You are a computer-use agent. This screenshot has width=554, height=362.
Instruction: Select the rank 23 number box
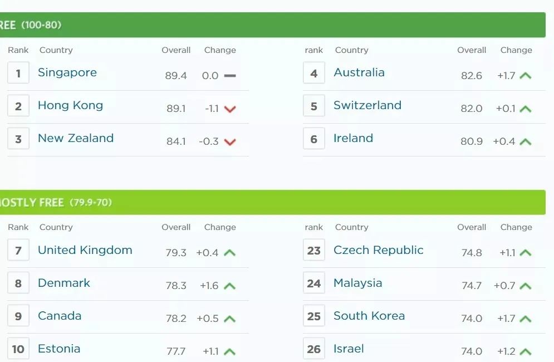(x=313, y=250)
